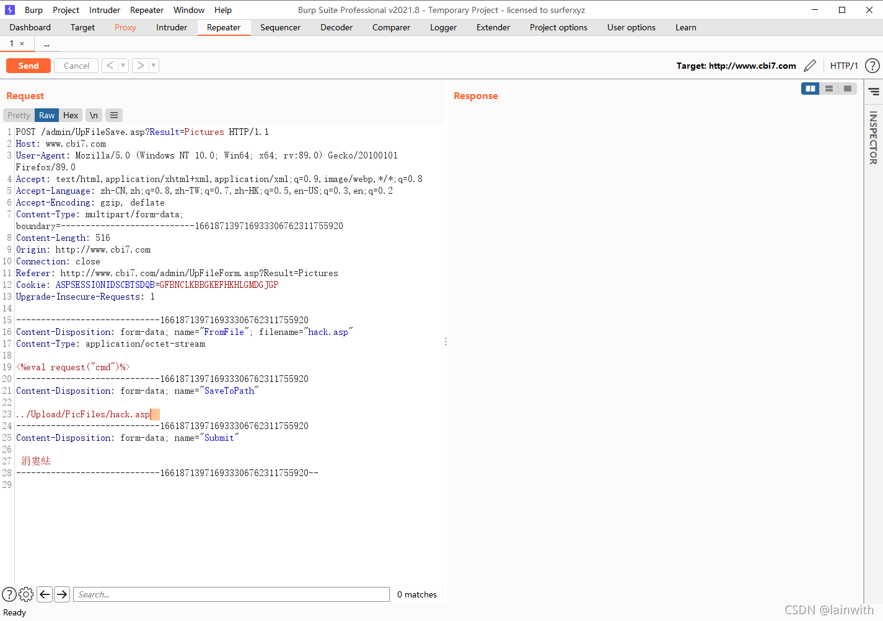
Task: Open back-history dropdown arrow
Action: (123, 66)
